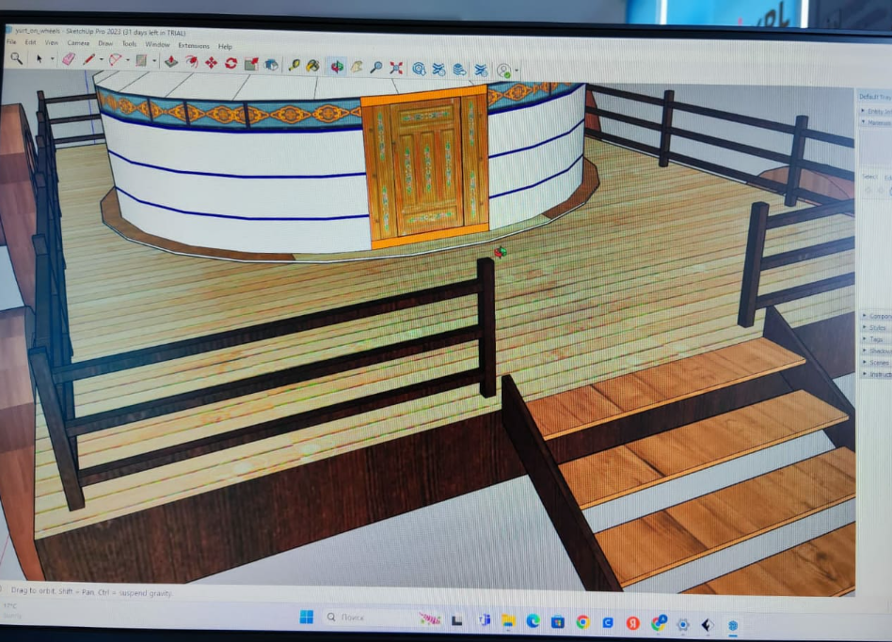
Task: Switch to the Select tab in Materials
Action: (869, 177)
